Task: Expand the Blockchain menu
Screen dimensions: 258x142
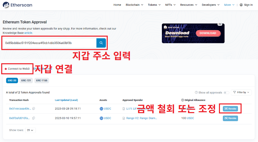Action: point(134,5)
